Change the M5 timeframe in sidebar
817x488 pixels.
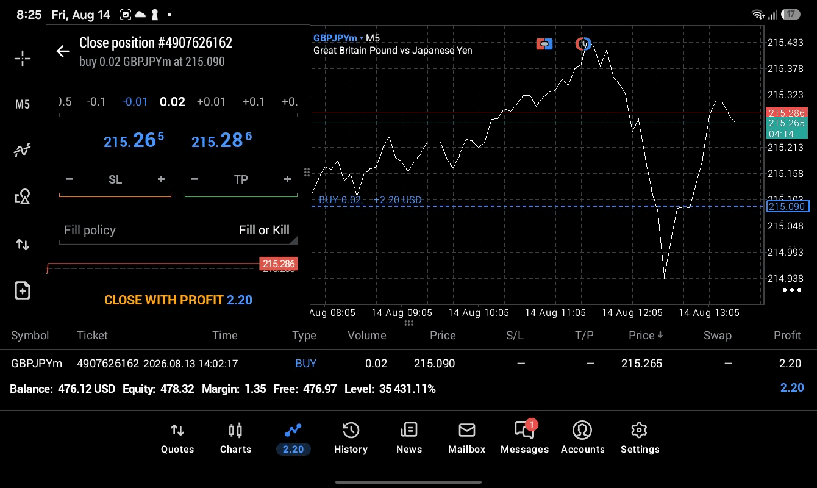pos(23,104)
